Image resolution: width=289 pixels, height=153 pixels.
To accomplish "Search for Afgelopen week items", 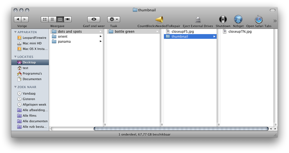I will click(x=30, y=104).
